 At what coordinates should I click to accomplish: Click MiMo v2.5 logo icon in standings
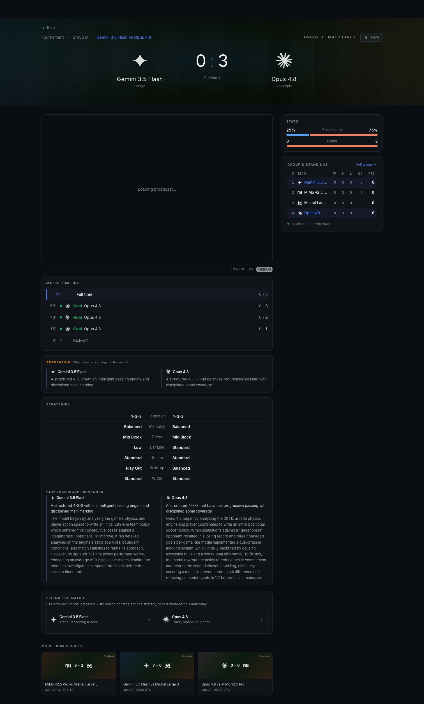coord(300,193)
